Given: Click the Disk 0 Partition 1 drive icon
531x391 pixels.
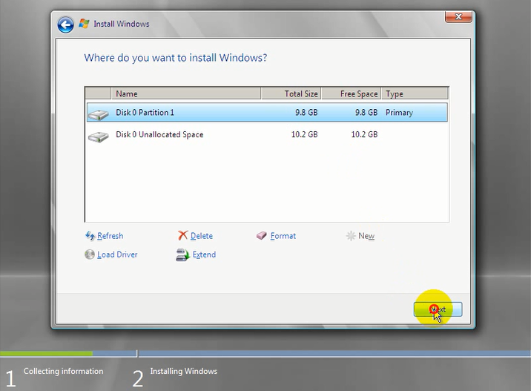Looking at the screenshot, I should tap(98, 114).
